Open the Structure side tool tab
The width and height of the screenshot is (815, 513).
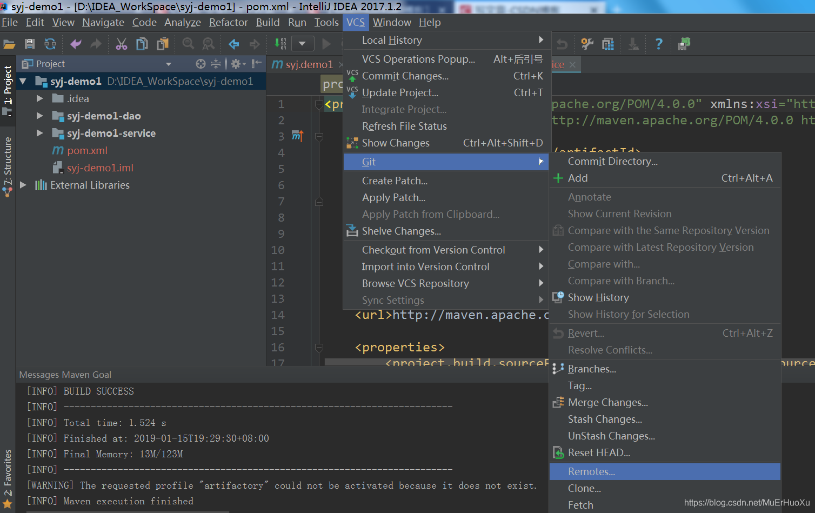point(8,166)
